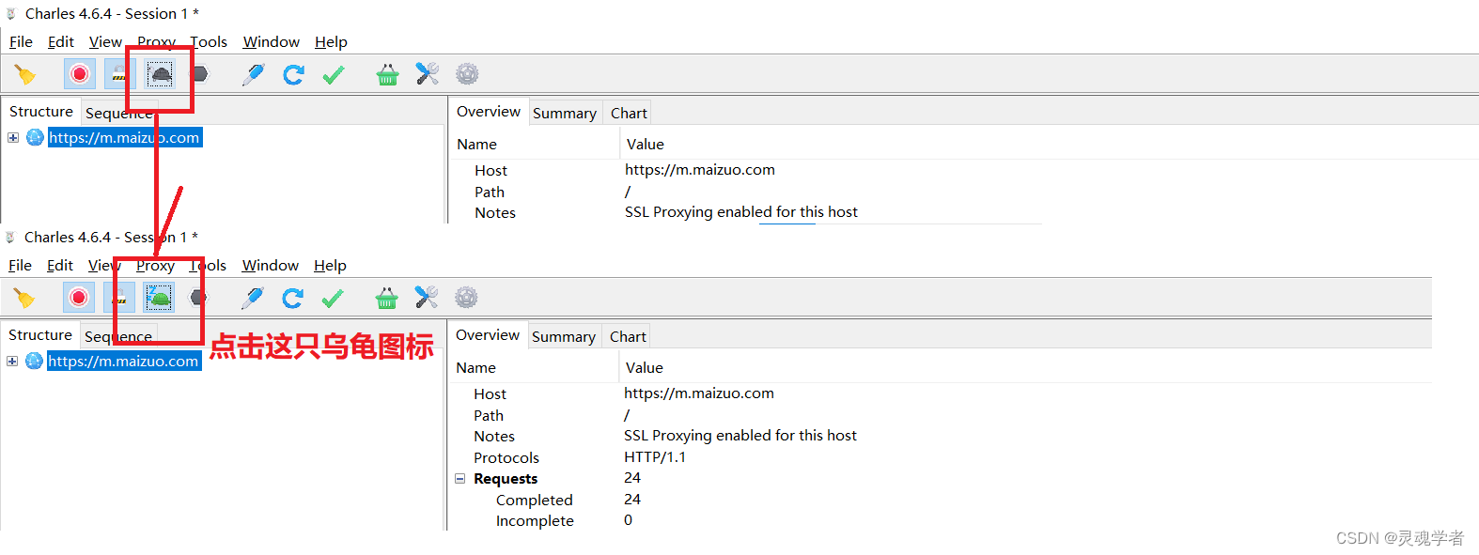This screenshot has width=1479, height=555.
Task: Select https://m.maizuo.com host in lower window
Action: 124,361
